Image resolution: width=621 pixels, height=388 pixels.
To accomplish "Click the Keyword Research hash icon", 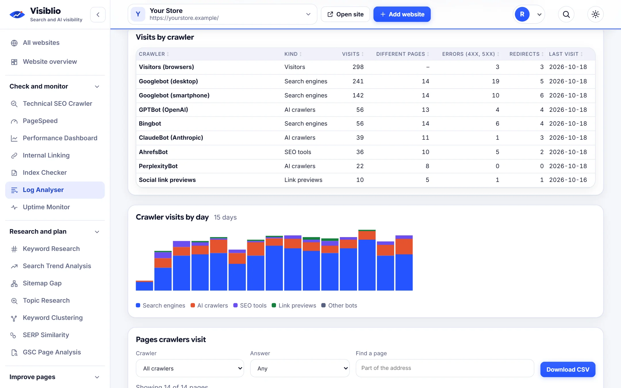I will 14,249.
